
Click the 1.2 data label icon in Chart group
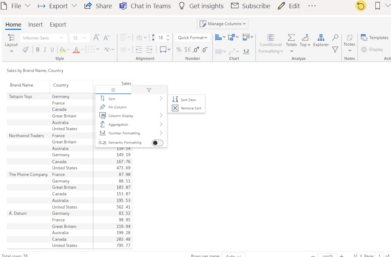(x=246, y=51)
